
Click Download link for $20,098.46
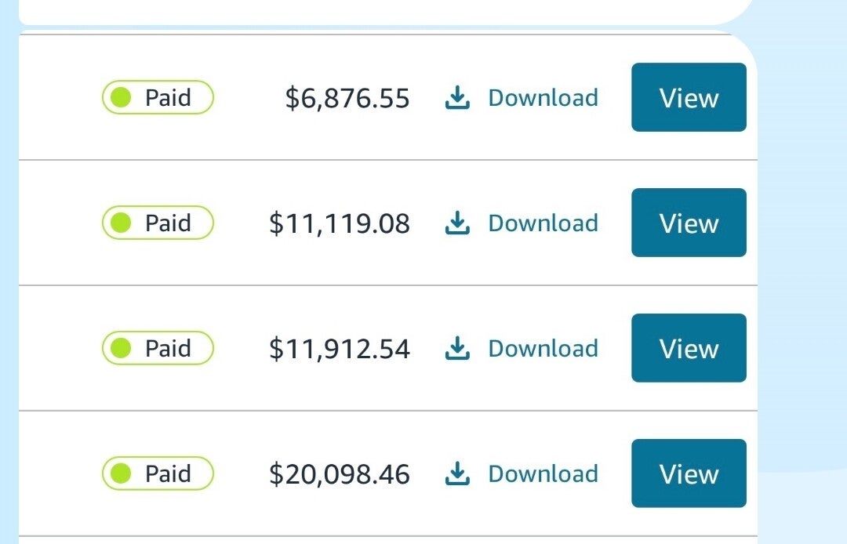coord(543,474)
